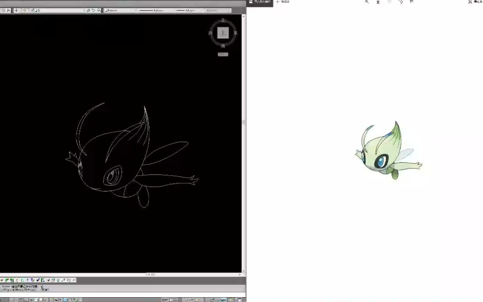
Task: Click the Model space button
Action: (x=165, y=299)
